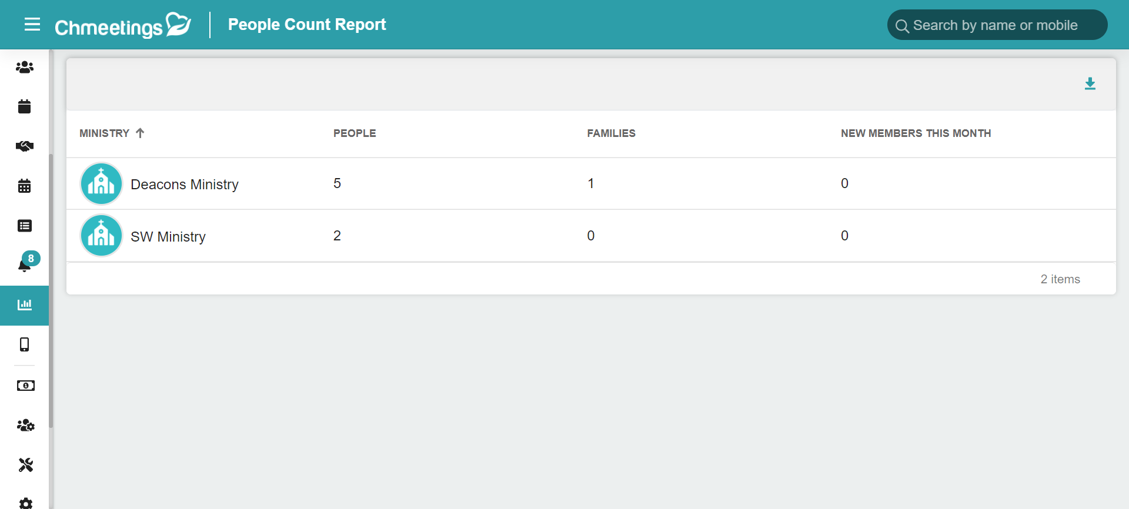1129x509 pixels.
Task: Toggle the MINISTRY ascending sort arrow
Action: (140, 133)
